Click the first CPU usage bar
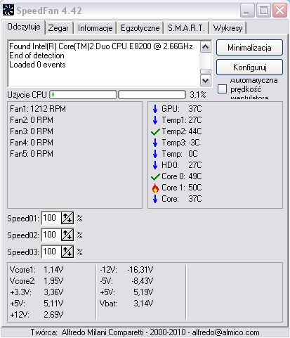This screenshot has width=290, height=338. 83,95
